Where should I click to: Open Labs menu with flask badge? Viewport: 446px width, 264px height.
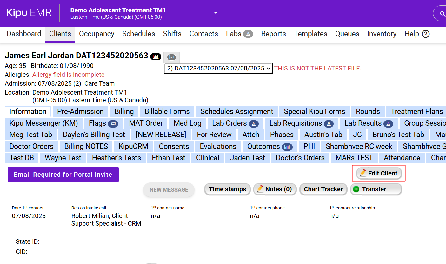239,34
